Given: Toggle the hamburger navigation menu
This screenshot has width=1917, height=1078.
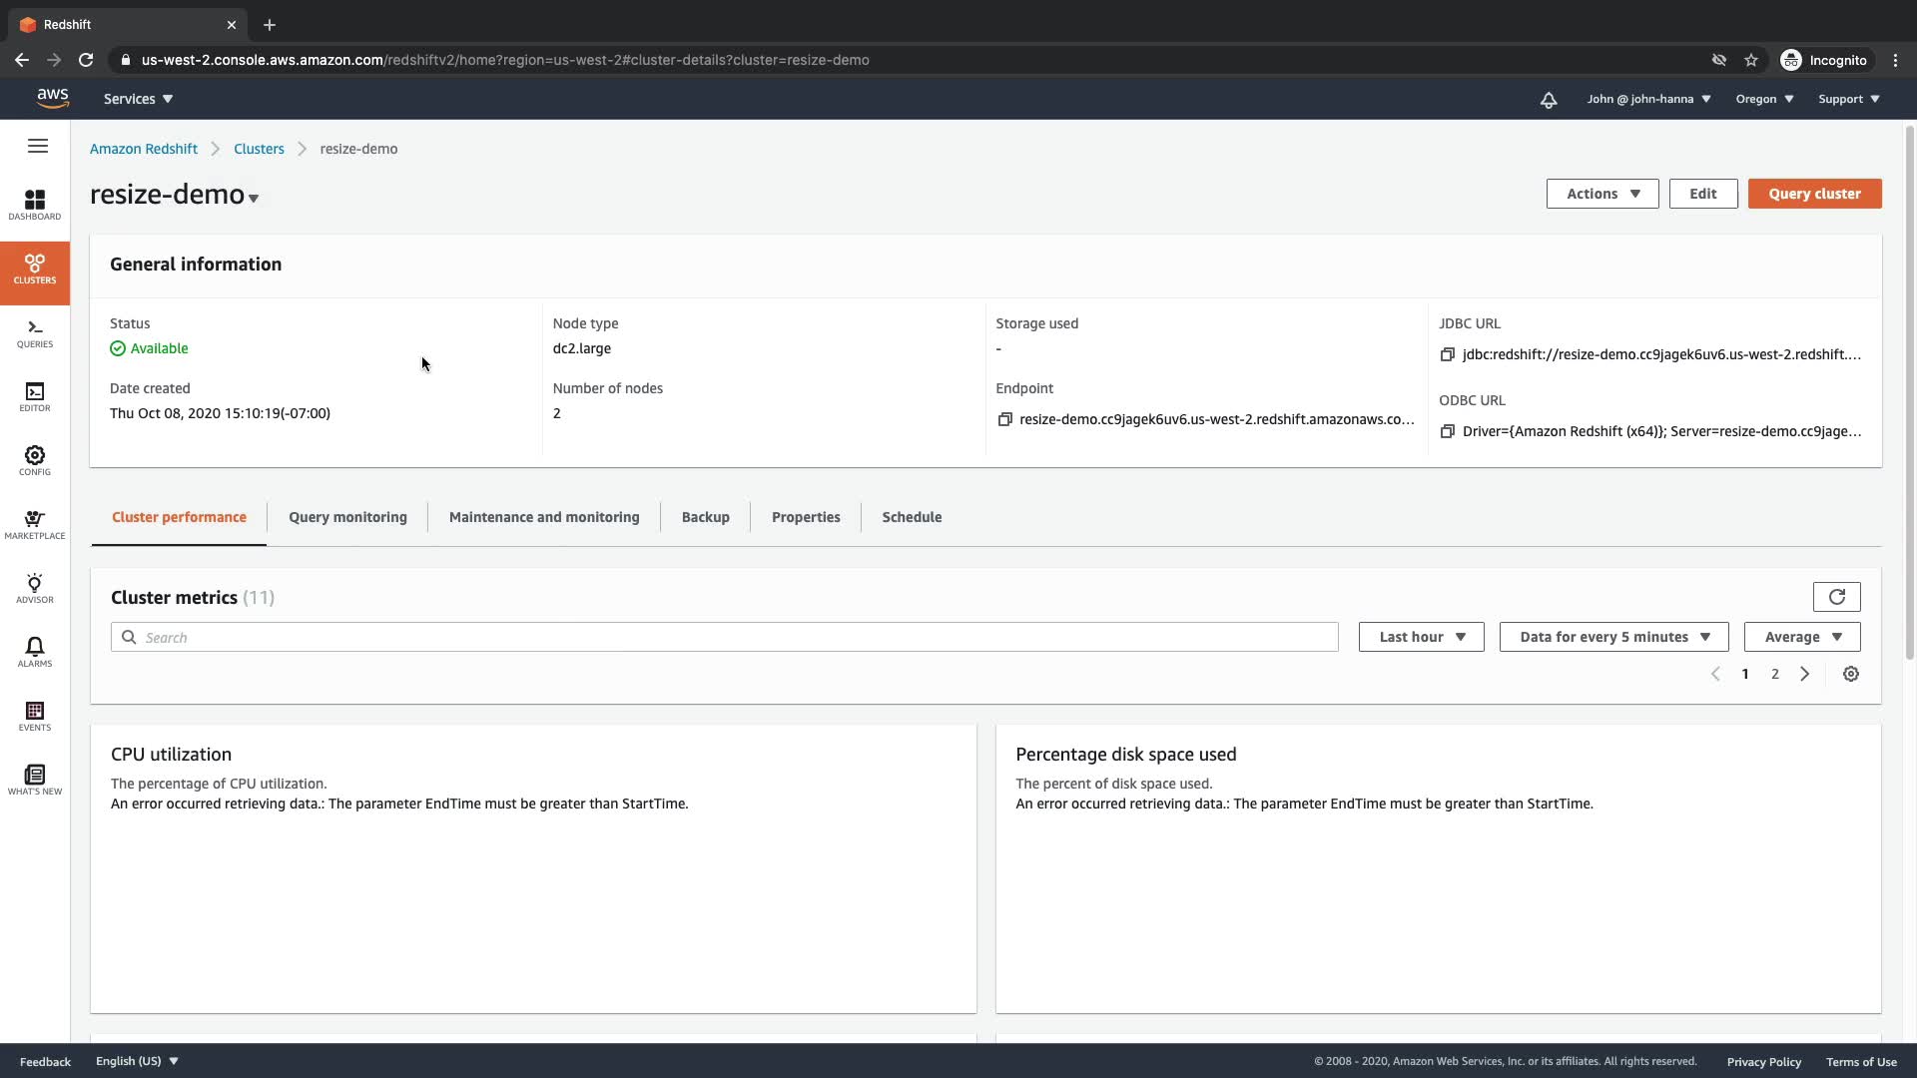Looking at the screenshot, I should point(38,147).
